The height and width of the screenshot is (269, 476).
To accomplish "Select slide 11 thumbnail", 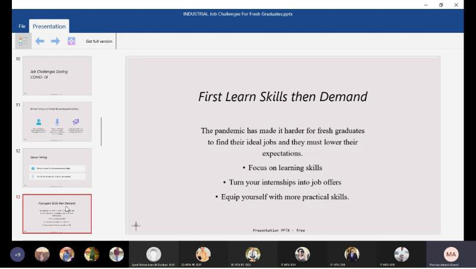I will (57, 121).
